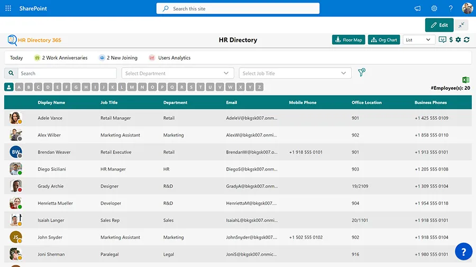Collapse the page with the shrink arrows icon
The height and width of the screenshot is (267, 476).
tap(461, 25)
